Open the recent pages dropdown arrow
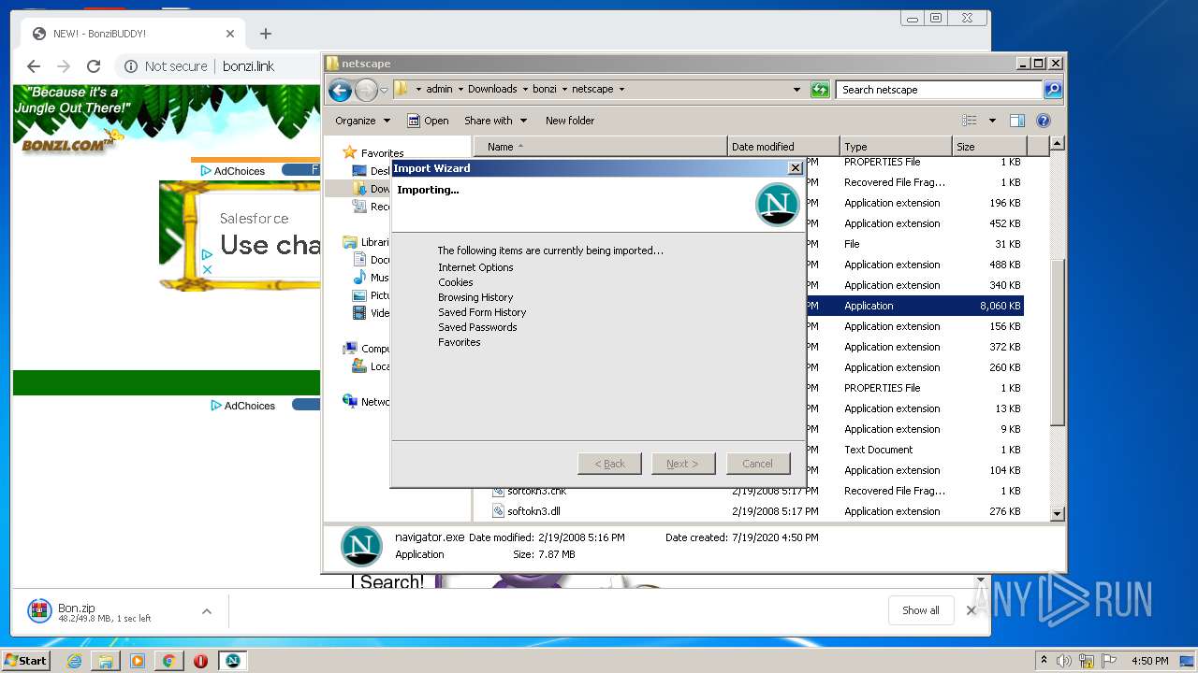The height and width of the screenshot is (673, 1198). (384, 91)
